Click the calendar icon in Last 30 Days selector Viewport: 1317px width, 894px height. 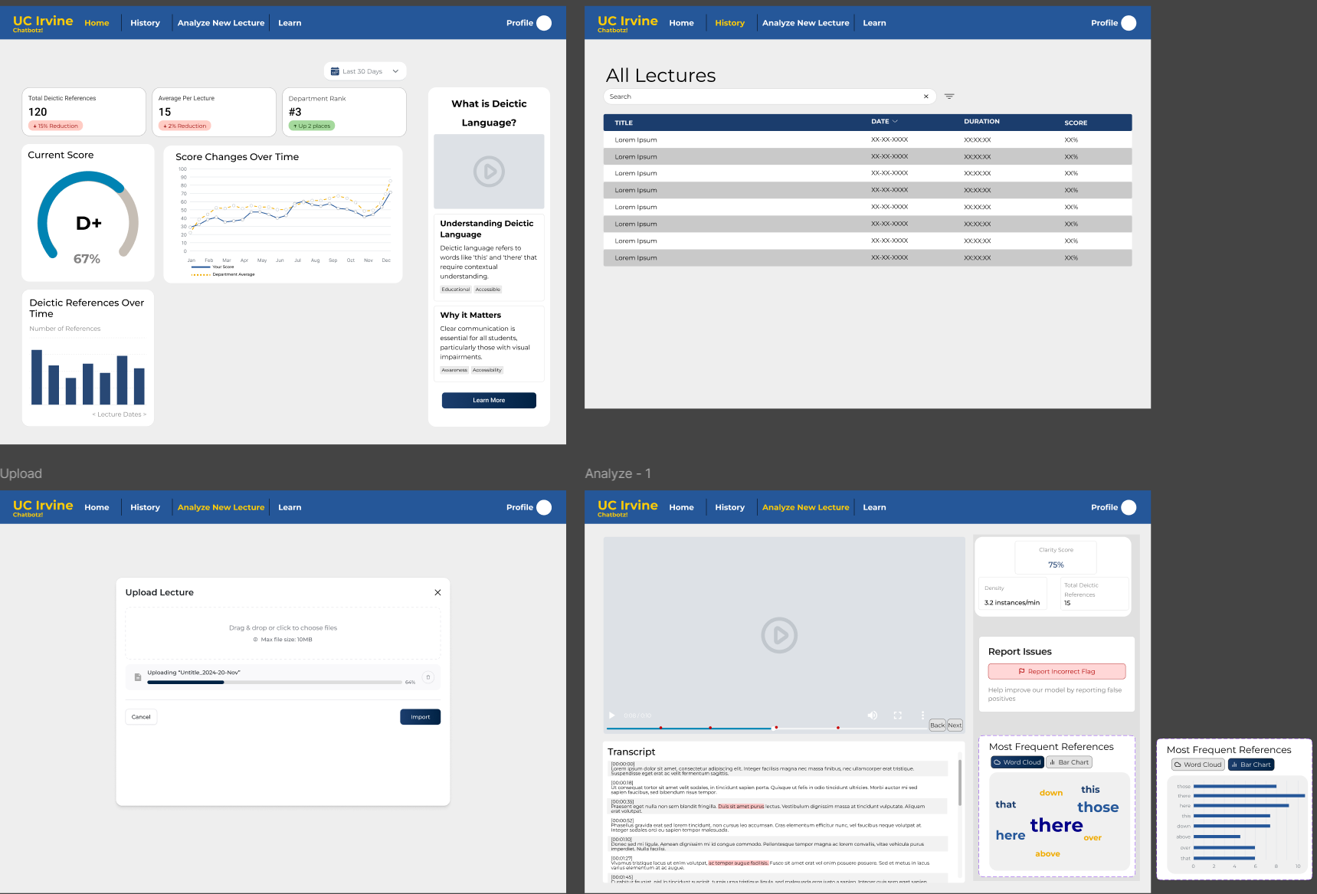tap(334, 70)
